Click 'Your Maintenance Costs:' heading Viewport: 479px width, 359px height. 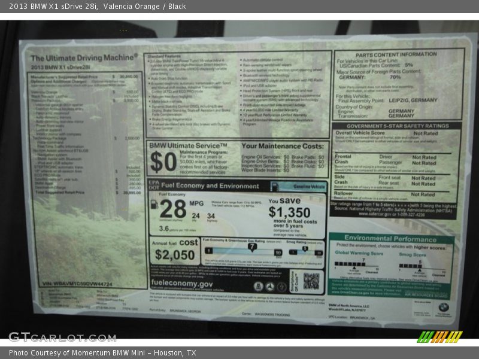coord(283,146)
